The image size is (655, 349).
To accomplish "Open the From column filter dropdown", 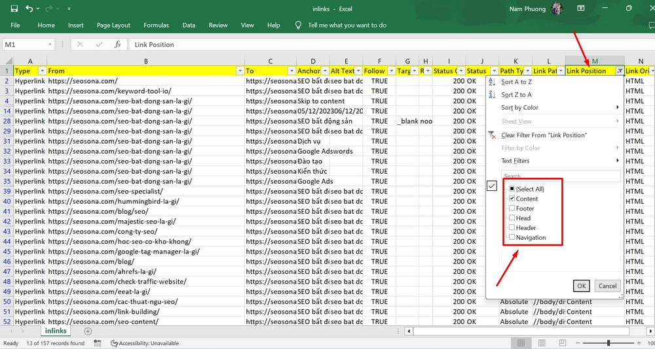I will (240, 71).
